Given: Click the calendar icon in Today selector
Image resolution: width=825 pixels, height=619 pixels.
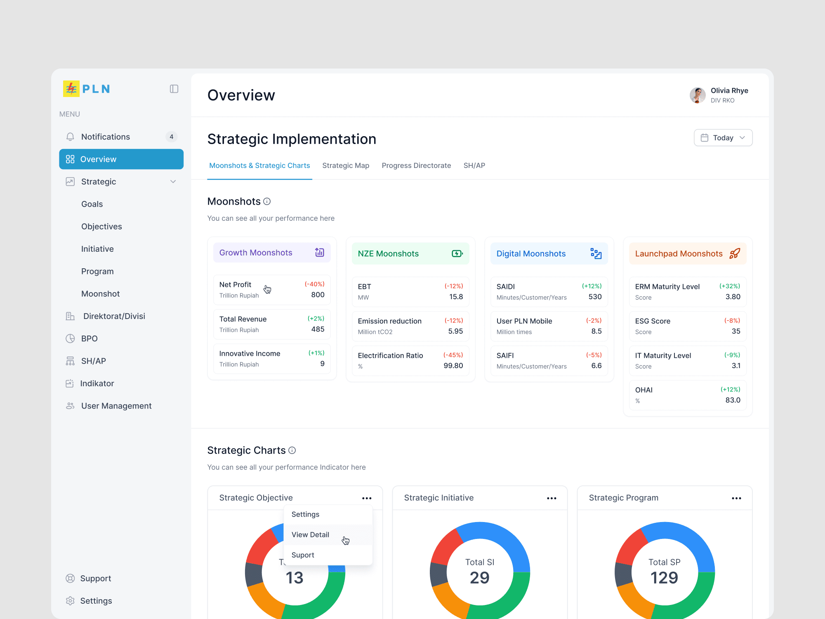Looking at the screenshot, I should pos(705,138).
